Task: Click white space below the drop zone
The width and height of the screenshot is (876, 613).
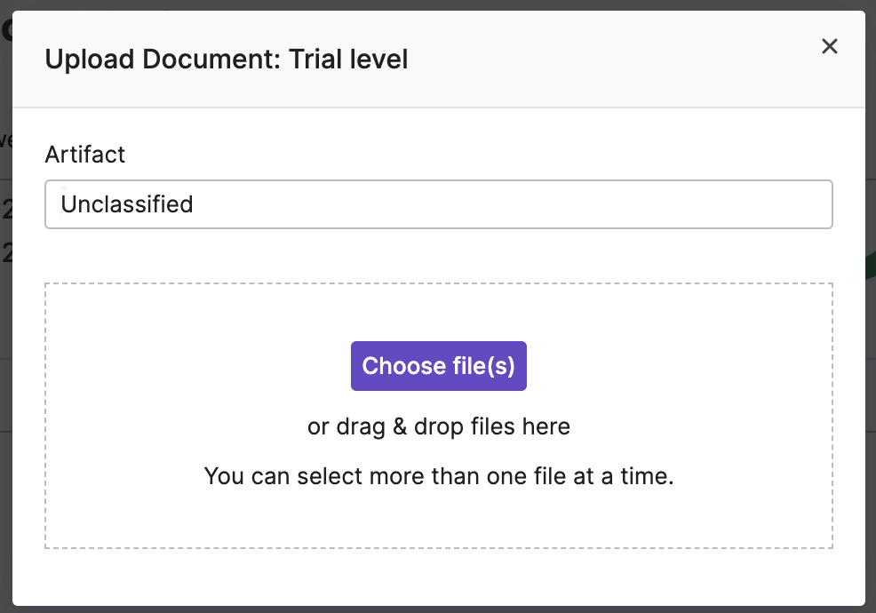Action: tap(439, 577)
